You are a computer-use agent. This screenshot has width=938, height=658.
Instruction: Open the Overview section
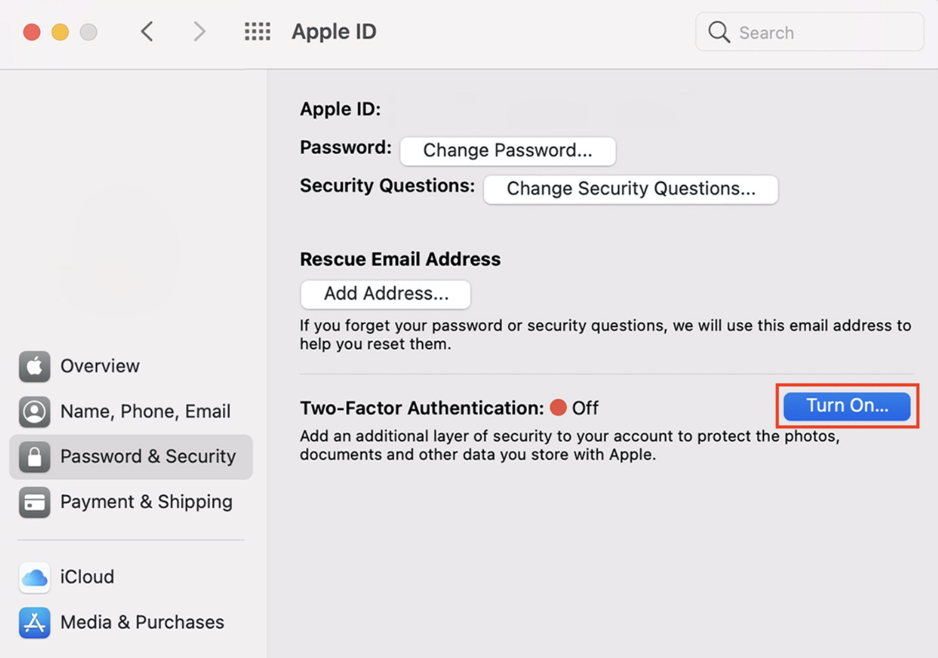pos(131,366)
